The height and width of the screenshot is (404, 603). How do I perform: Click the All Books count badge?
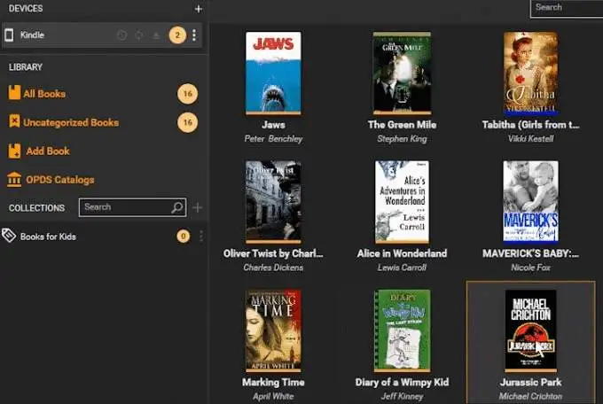(188, 94)
